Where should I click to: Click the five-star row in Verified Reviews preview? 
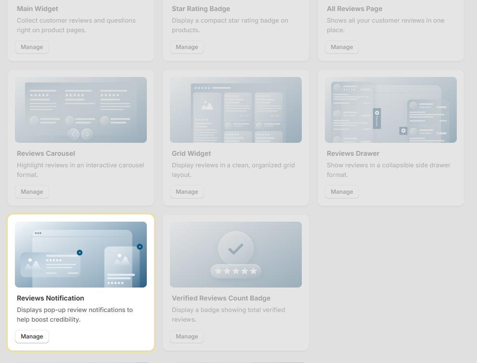(x=235, y=271)
